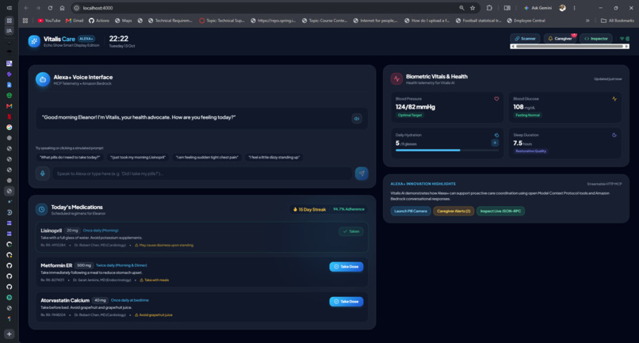Click Launch Pill Camera button
The width and height of the screenshot is (639, 343).
(x=411, y=211)
